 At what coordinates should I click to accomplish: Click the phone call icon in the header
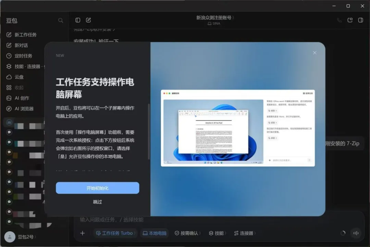tap(339, 20)
